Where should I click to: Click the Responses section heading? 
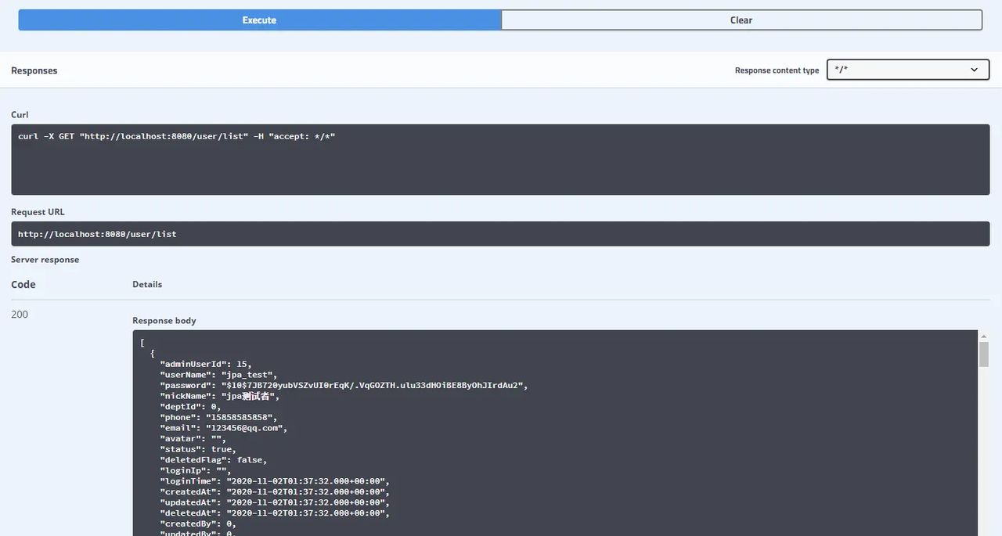34,70
